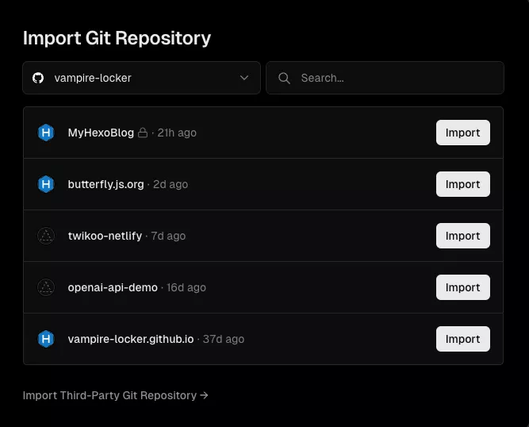Select the vampire-locker.github.io repository name
This screenshot has width=529, height=427.
point(131,339)
